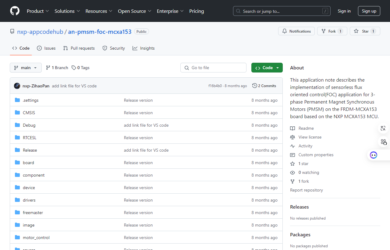Open the nxp-appcodehub owner page
Image resolution: width=390 pixels, height=250 pixels.
40,32
